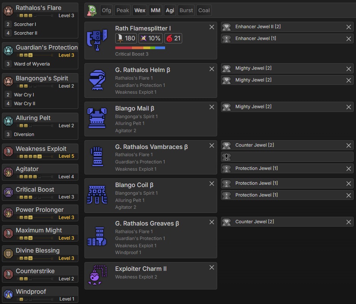
Task: Expand the Rathalos's Flare skill panel
Action: click(40, 8)
